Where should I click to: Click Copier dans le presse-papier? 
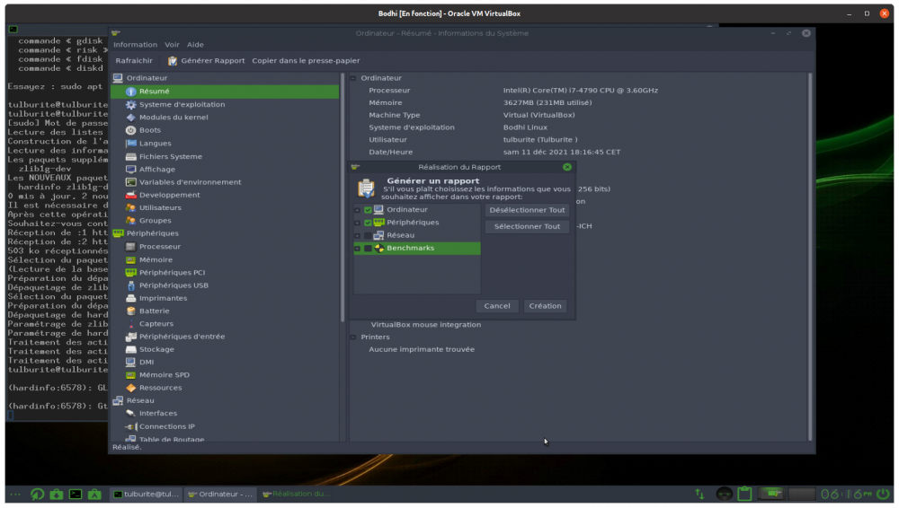pyautogui.click(x=307, y=61)
